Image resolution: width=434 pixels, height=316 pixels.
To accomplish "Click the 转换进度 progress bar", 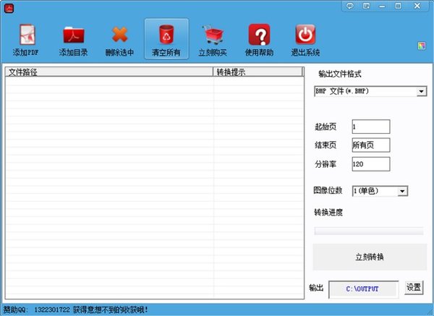I will [369, 231].
